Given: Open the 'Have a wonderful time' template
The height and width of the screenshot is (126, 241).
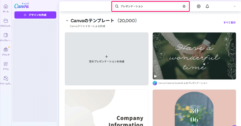Looking at the screenshot, I should (x=194, y=56).
